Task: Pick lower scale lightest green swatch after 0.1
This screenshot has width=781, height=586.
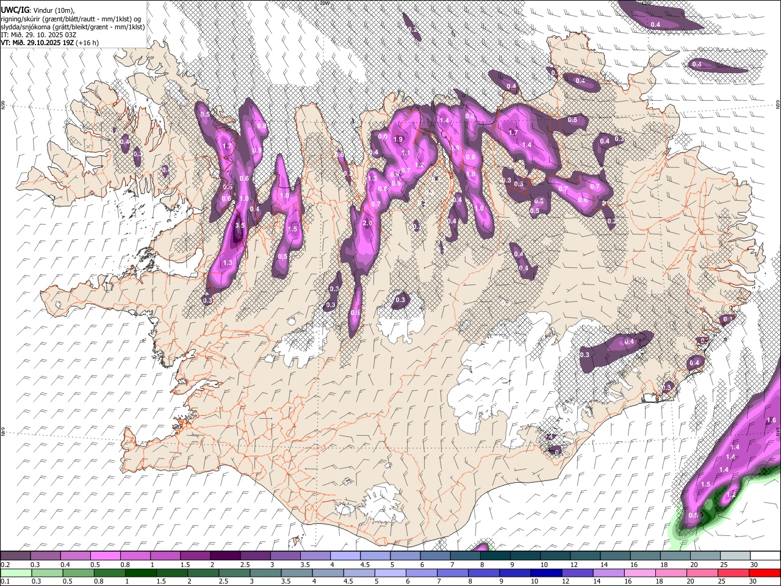Action: [15, 573]
